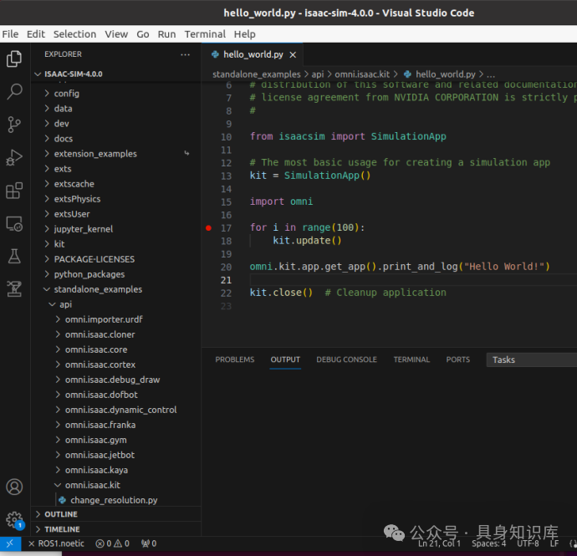577x556 pixels.
Task: Open the Testing flask icon
Action: click(x=14, y=256)
